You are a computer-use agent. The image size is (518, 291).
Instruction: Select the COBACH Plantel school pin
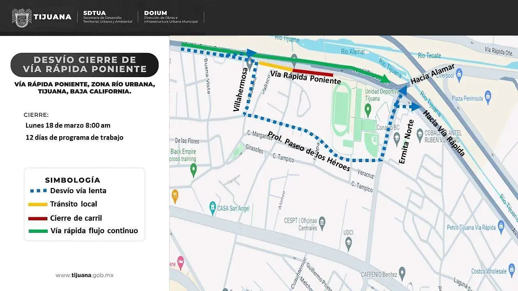coord(420,136)
